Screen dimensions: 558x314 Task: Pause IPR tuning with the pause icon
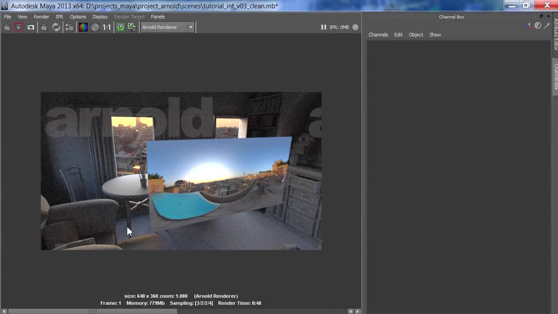click(x=323, y=27)
